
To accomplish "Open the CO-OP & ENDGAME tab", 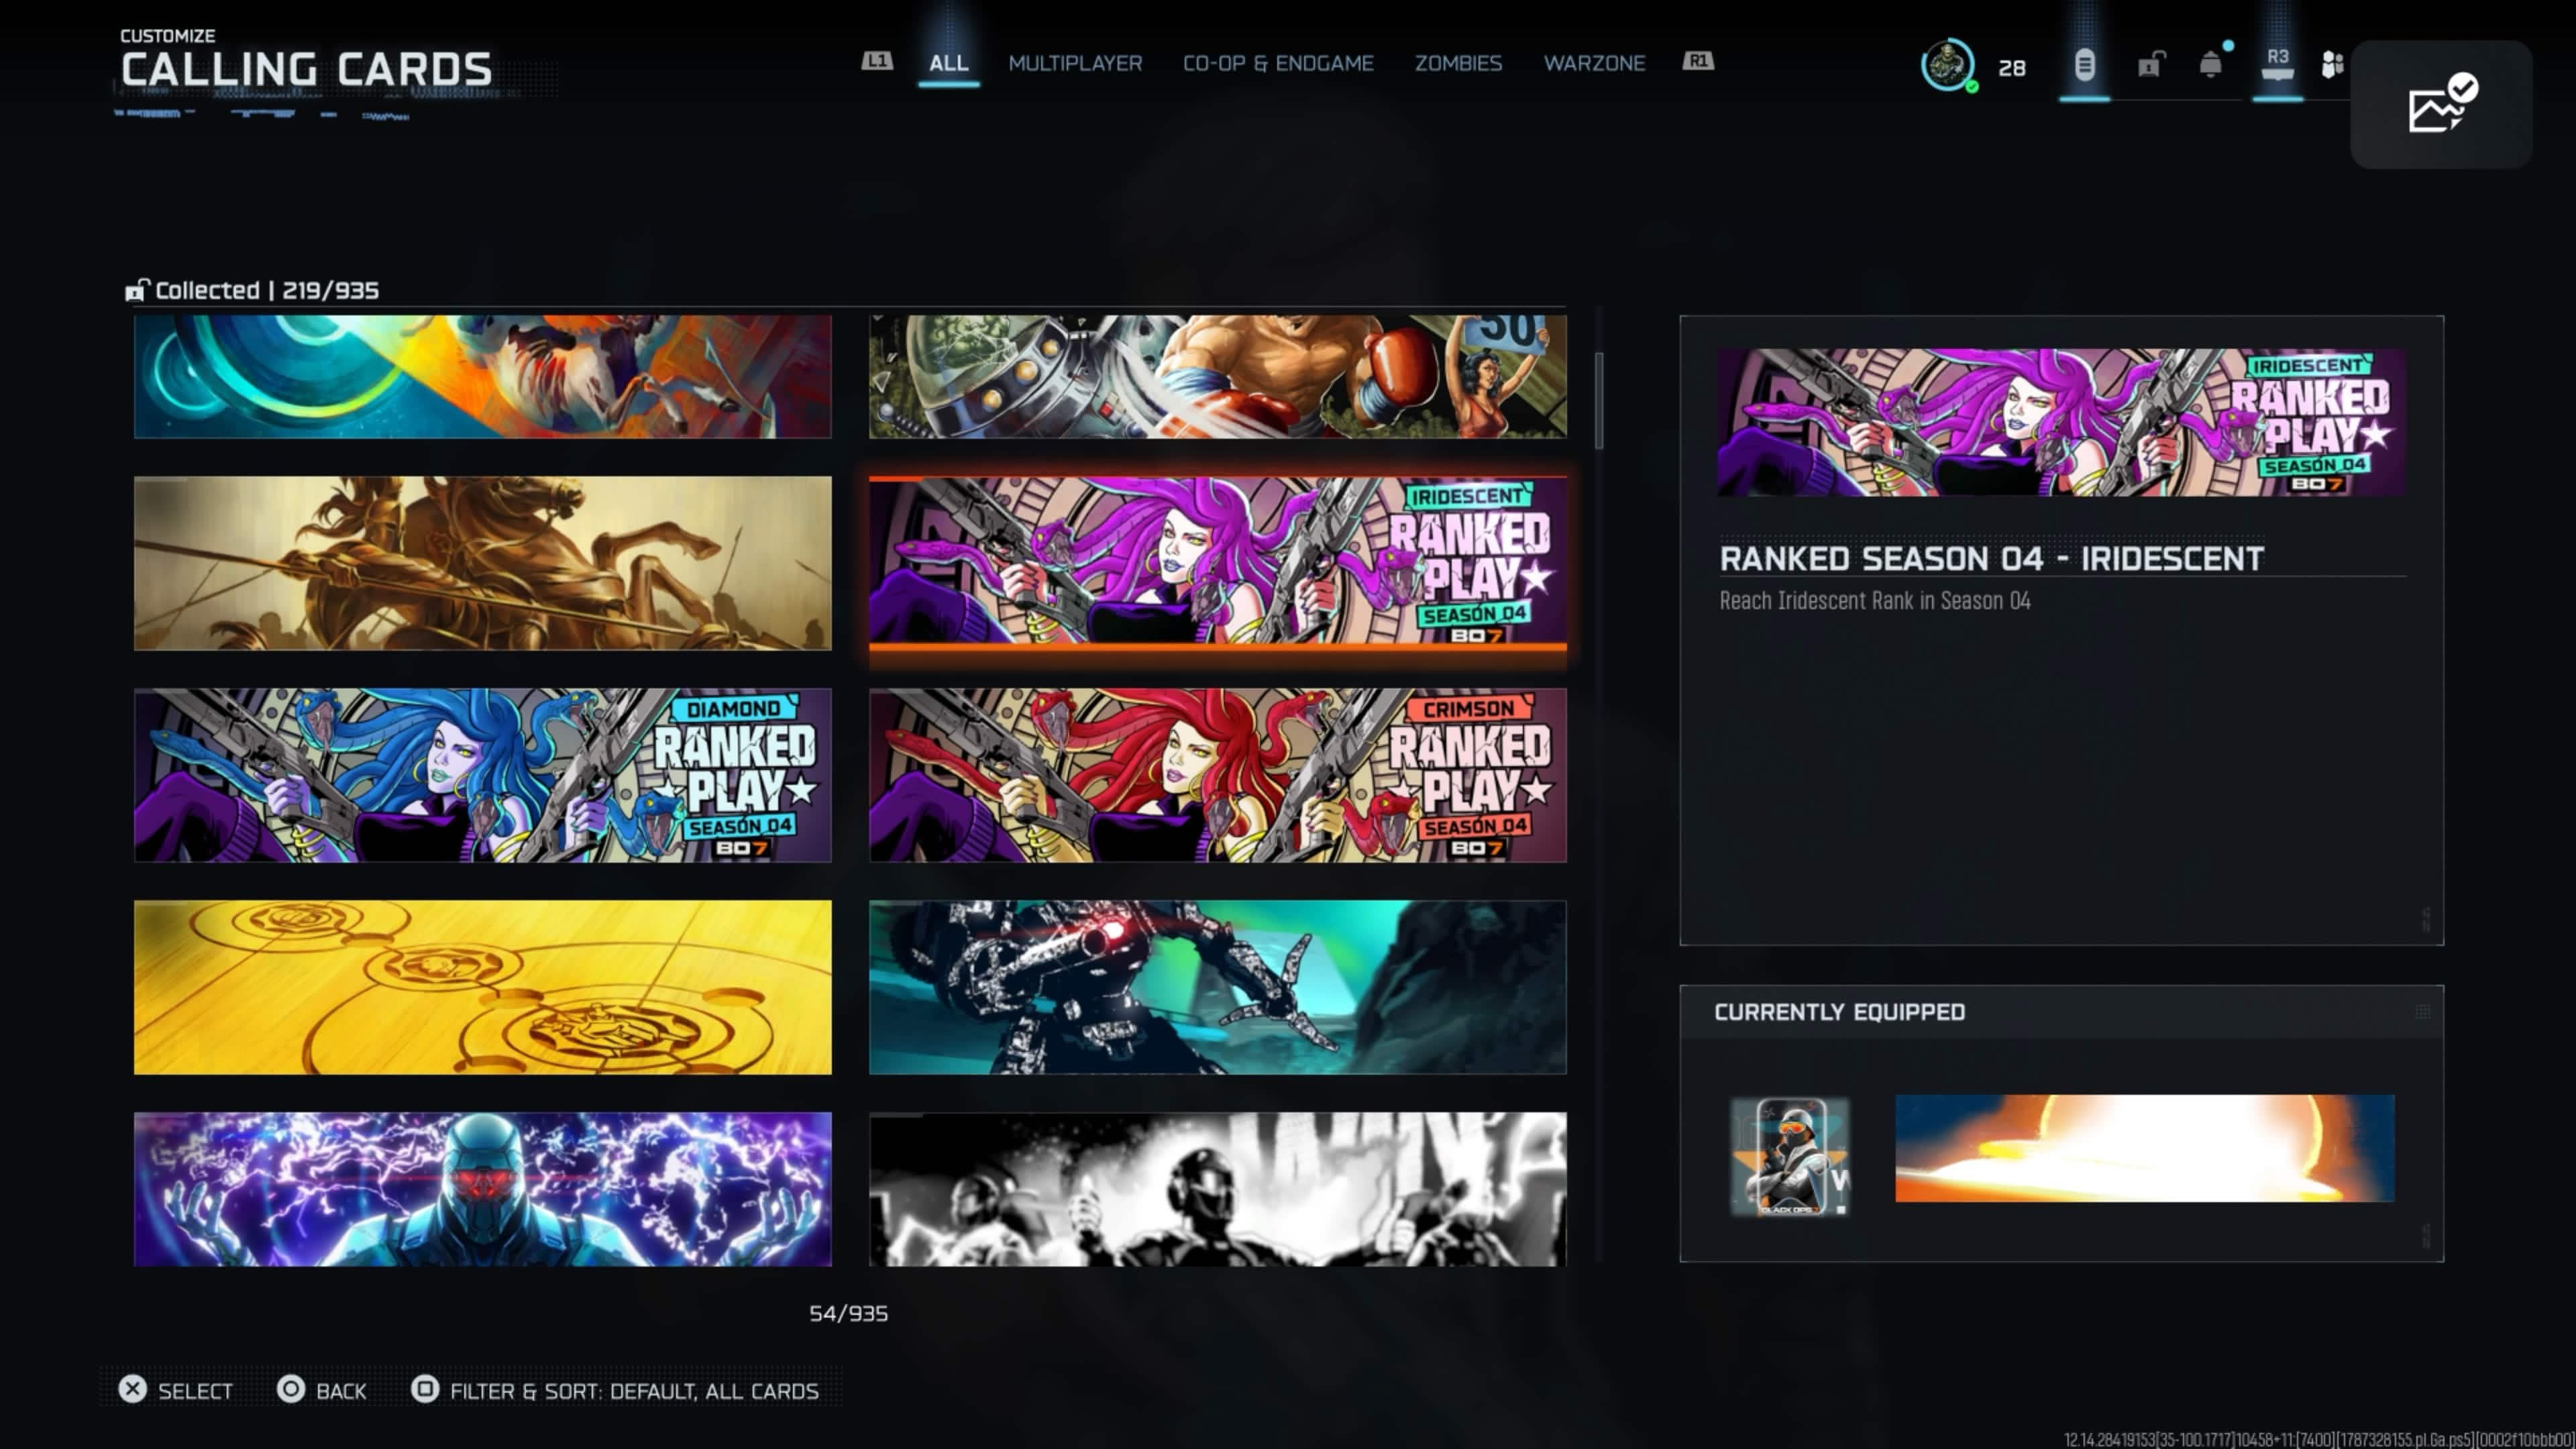I will pyautogui.click(x=1278, y=63).
